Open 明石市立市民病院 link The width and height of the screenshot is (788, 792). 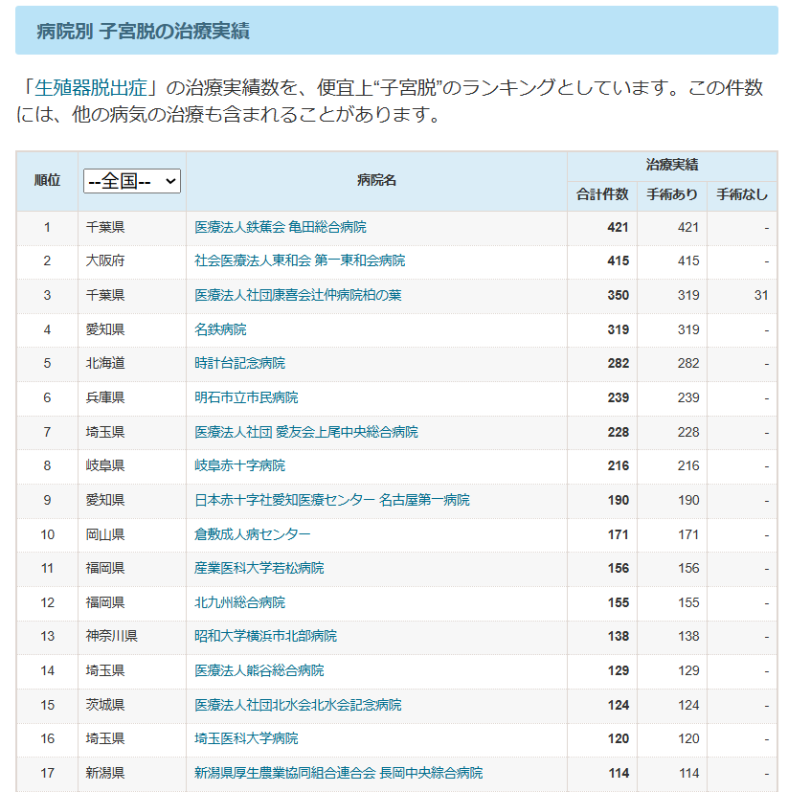point(246,397)
